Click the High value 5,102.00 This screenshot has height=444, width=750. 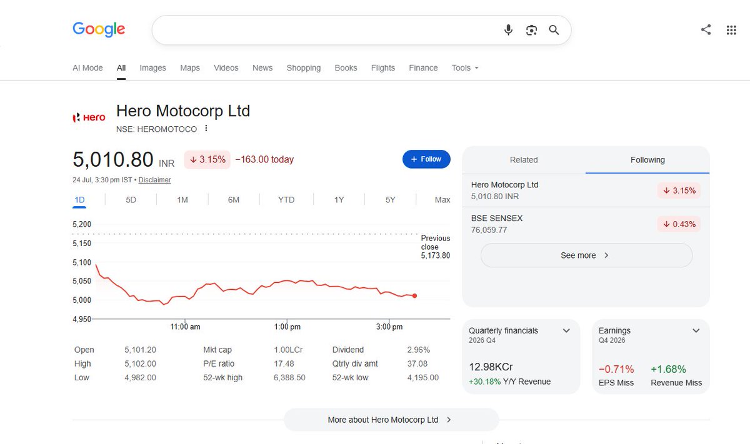pos(140,363)
